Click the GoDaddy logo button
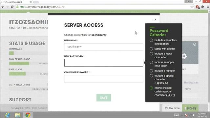The height and width of the screenshot is (118, 210). point(190,108)
